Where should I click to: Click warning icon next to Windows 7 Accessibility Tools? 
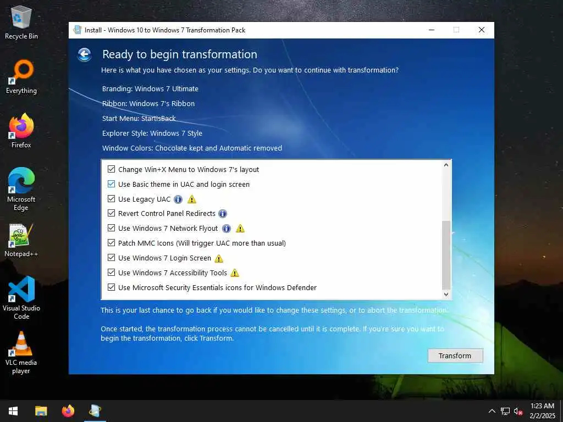234,273
